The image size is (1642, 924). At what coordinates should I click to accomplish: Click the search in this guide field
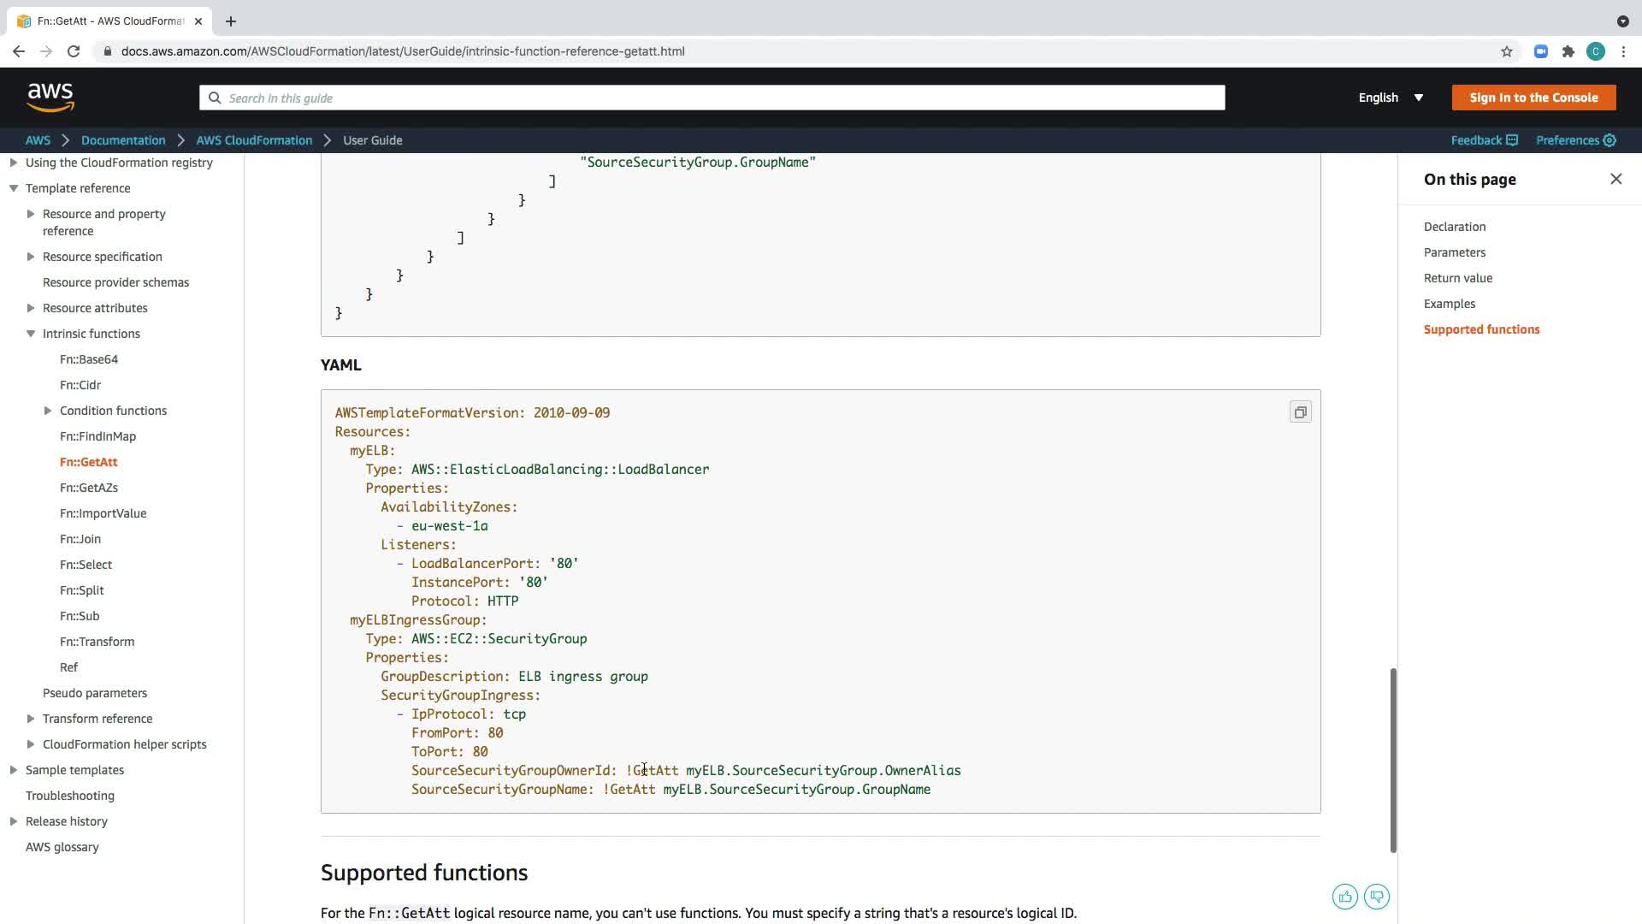(x=712, y=98)
